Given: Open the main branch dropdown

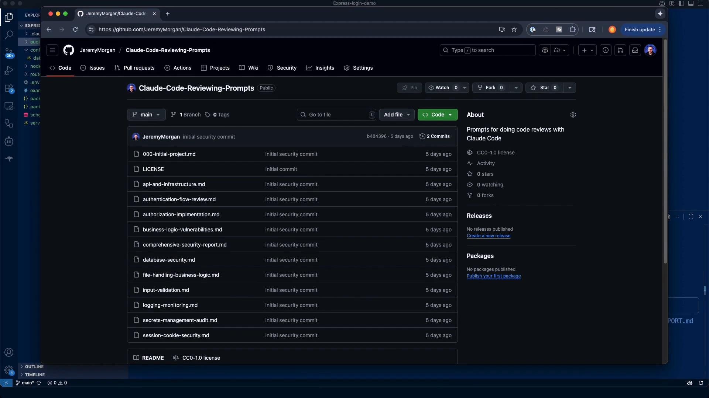Looking at the screenshot, I should [146, 115].
